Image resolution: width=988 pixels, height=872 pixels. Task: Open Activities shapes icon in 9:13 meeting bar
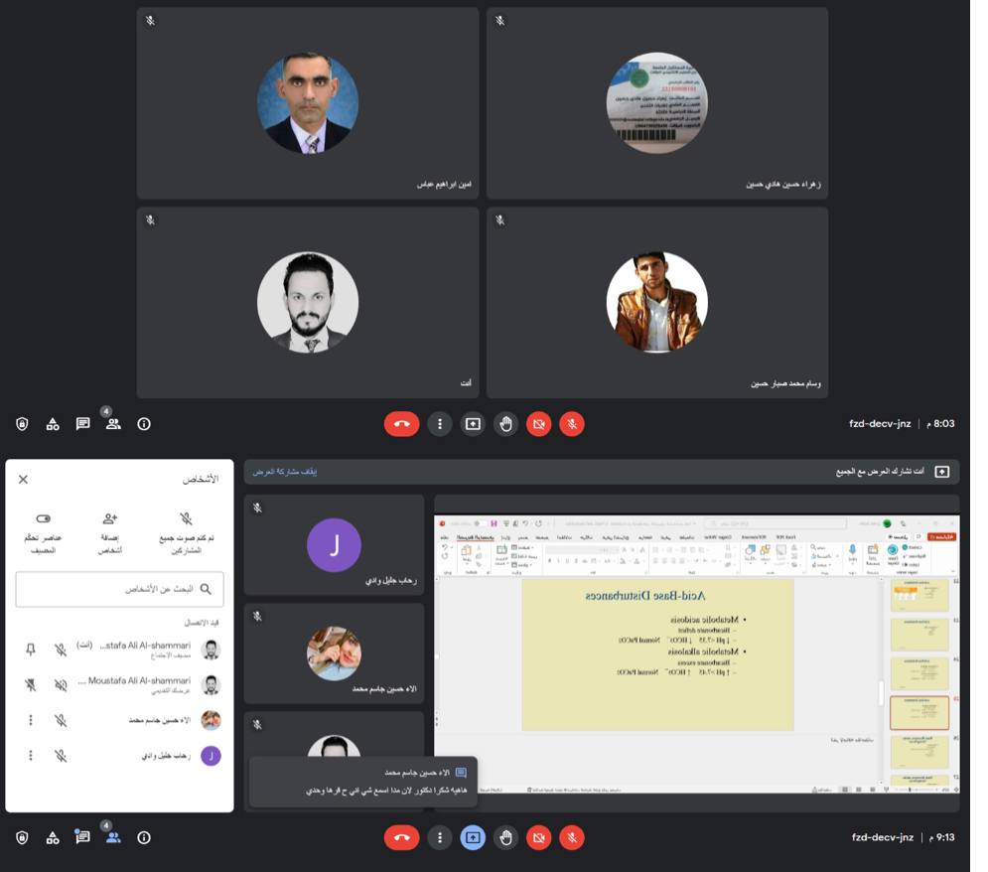tap(53, 837)
